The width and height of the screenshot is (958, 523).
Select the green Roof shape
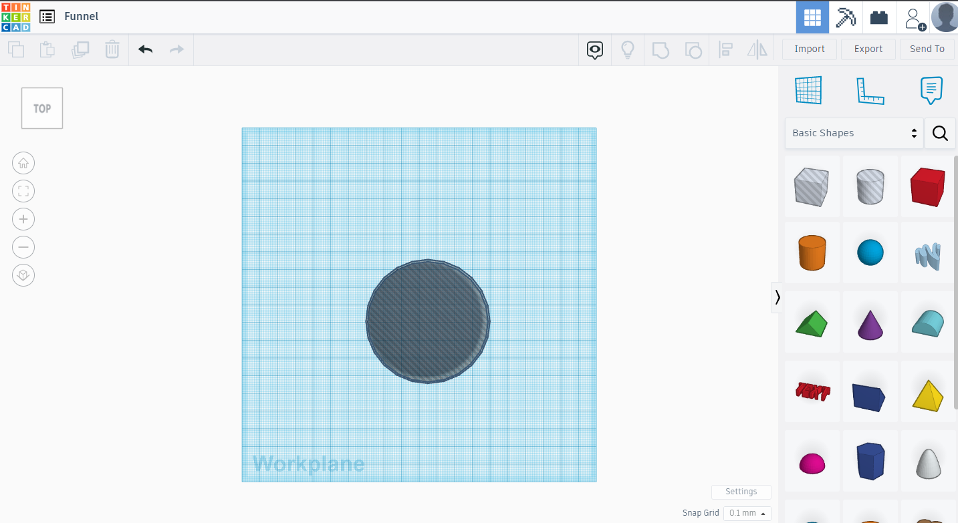[812, 323]
